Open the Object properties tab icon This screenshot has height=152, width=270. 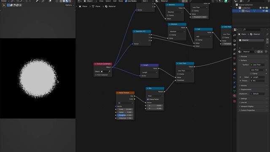pos(235,69)
